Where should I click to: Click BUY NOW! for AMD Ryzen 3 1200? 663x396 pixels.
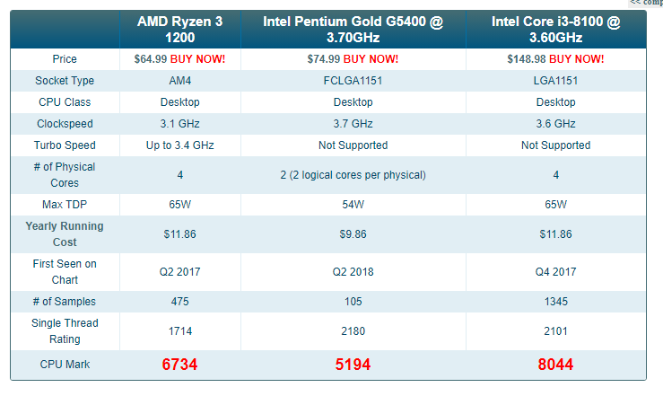click(199, 58)
